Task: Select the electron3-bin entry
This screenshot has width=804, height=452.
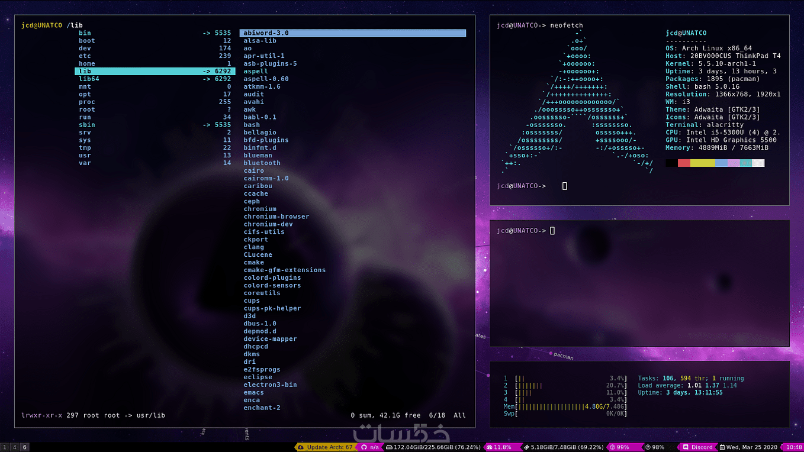Action: (x=270, y=385)
